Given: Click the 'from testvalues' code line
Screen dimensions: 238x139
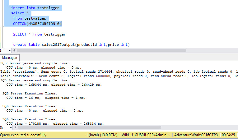Looking at the screenshot, I should point(30,18).
